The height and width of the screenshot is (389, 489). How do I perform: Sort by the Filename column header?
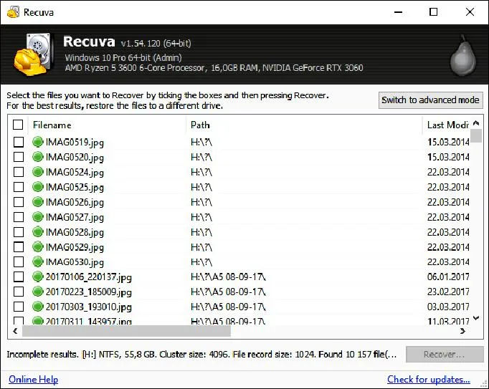(107, 125)
